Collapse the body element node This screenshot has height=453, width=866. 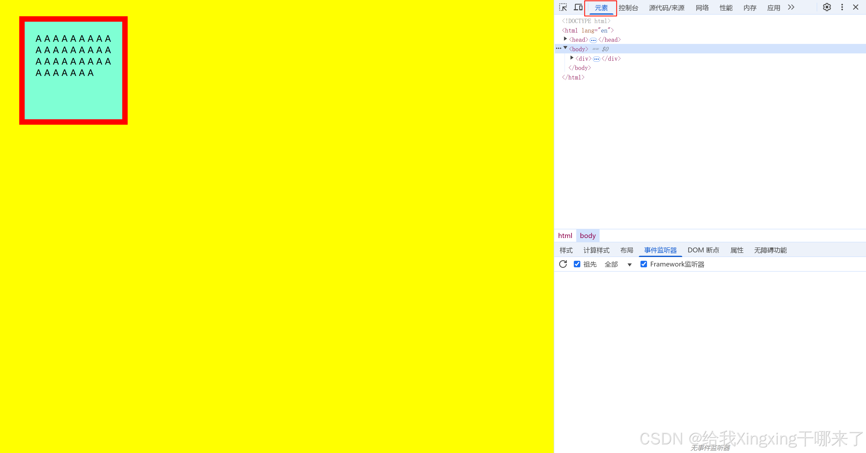[565, 48]
